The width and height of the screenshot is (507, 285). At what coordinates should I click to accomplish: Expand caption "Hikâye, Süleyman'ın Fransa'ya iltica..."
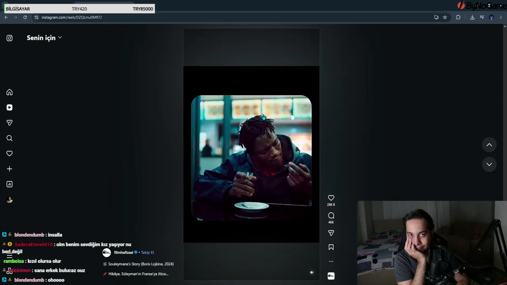point(138,274)
